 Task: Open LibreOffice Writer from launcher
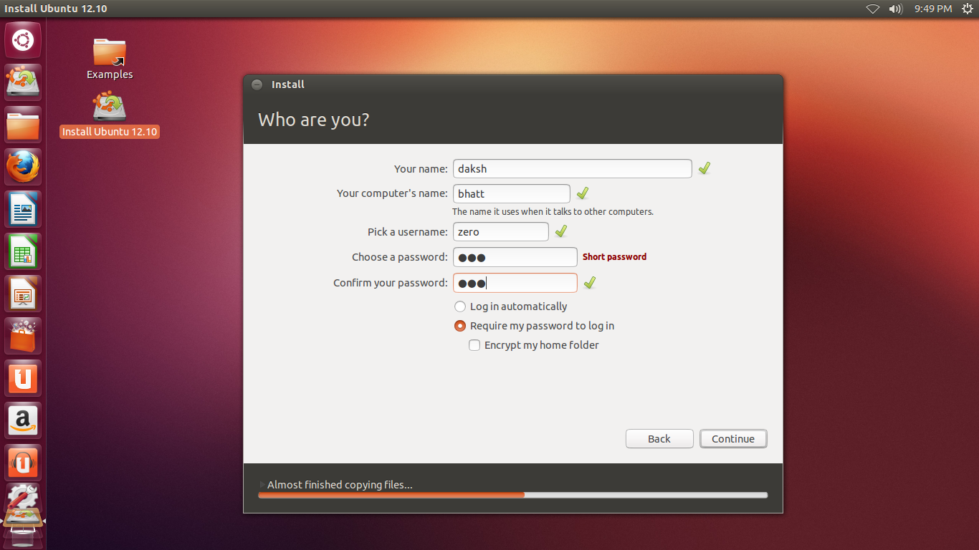(x=23, y=209)
